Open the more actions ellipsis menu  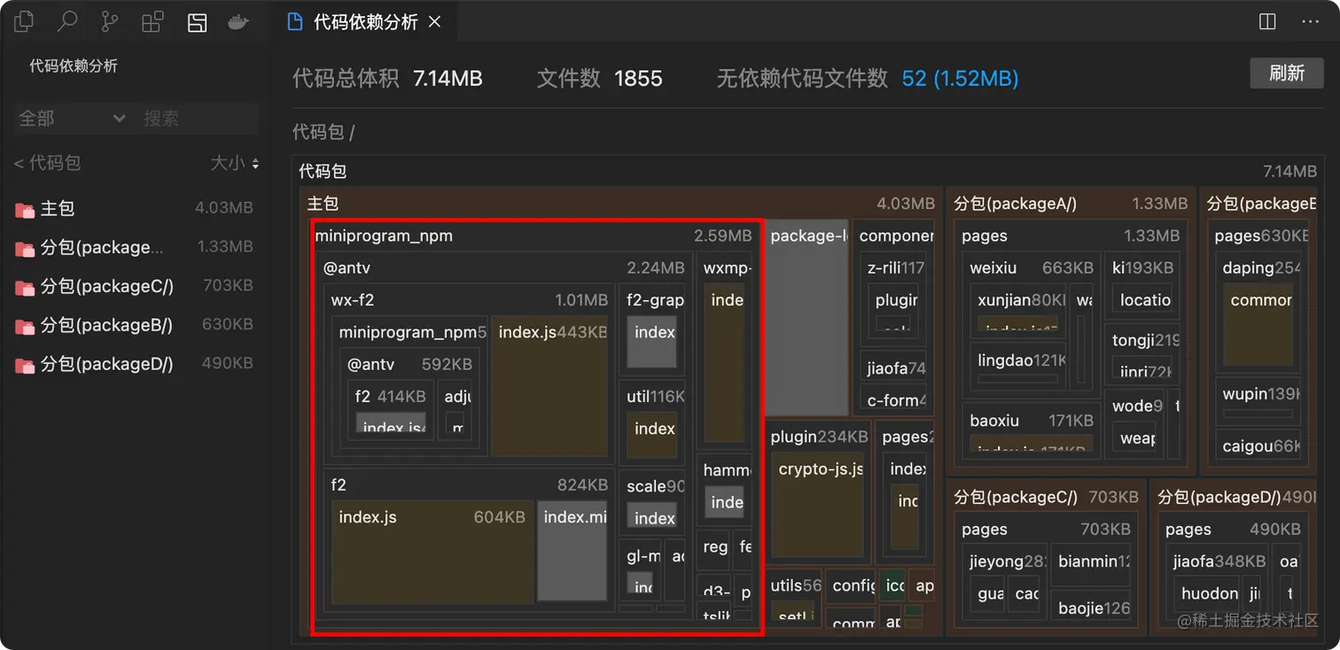pos(1310,22)
